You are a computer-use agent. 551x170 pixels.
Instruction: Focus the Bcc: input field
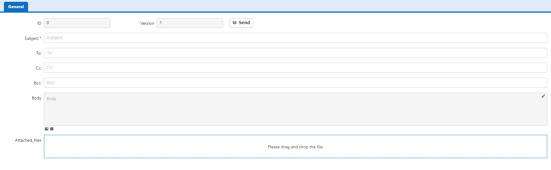pos(296,83)
